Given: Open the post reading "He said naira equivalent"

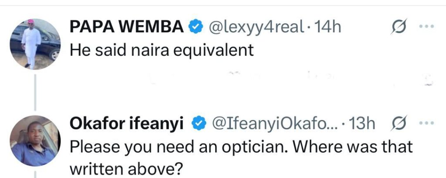Looking at the screenshot, I should 161,50.
